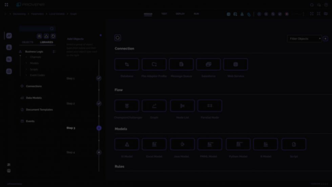Click the fourth left sidebar icon
332x187 pixels.
pyautogui.click(x=9, y=71)
